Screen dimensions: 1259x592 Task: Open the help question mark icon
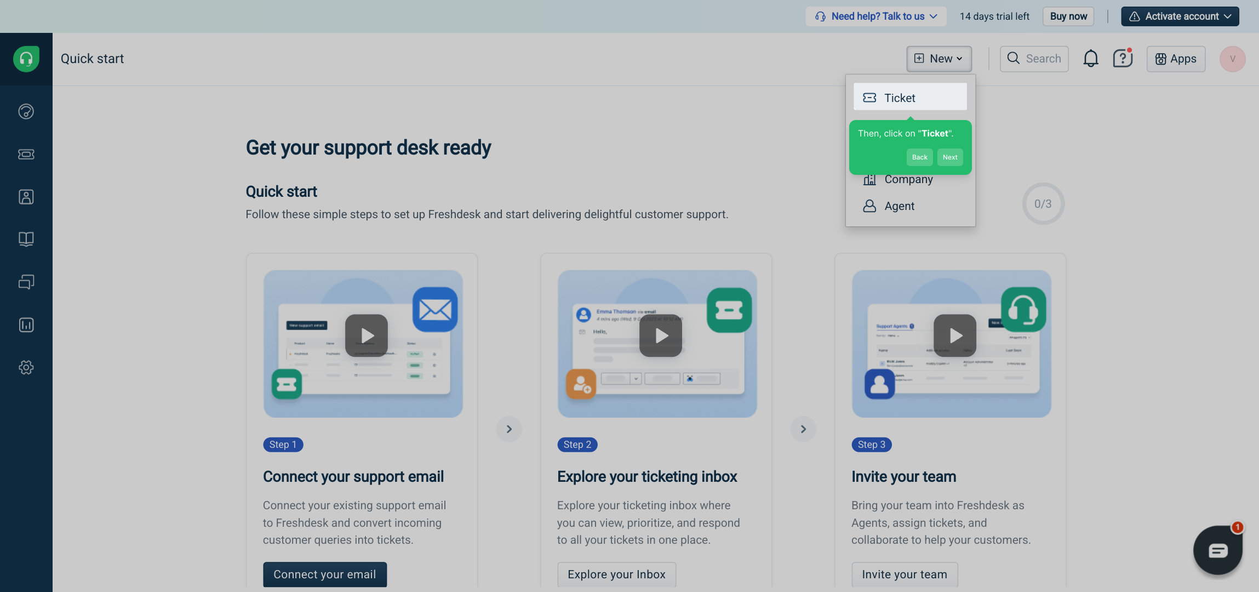[x=1122, y=59]
